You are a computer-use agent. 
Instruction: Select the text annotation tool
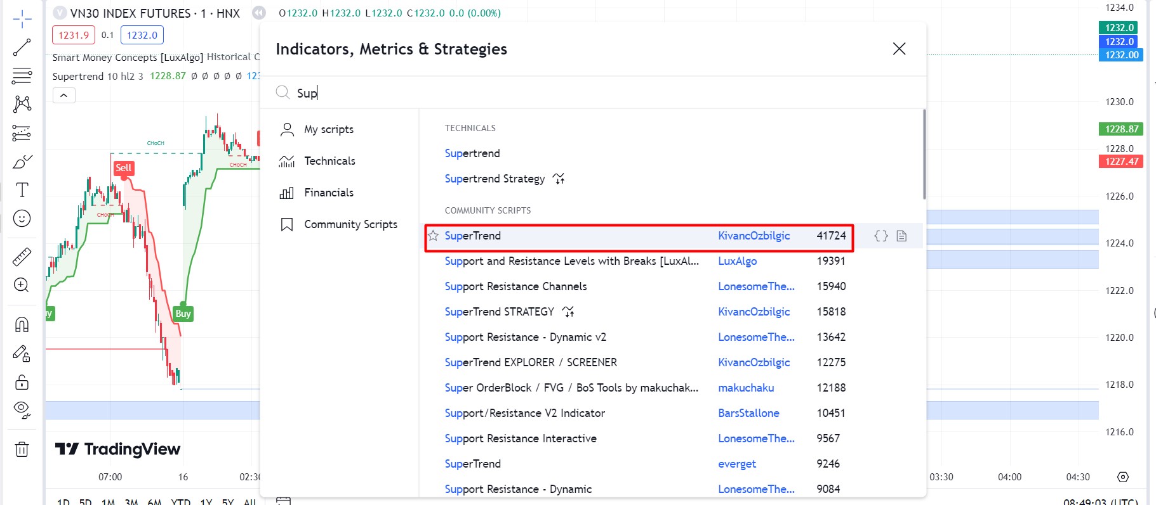pyautogui.click(x=22, y=189)
